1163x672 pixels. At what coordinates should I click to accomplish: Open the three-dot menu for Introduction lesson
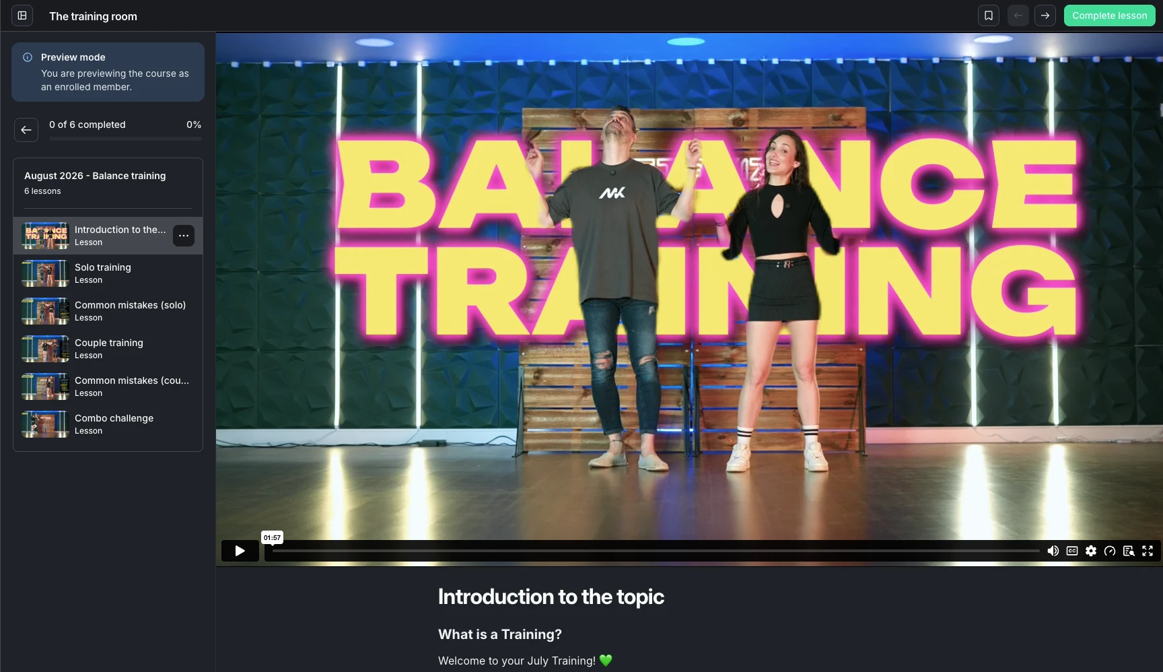[184, 236]
